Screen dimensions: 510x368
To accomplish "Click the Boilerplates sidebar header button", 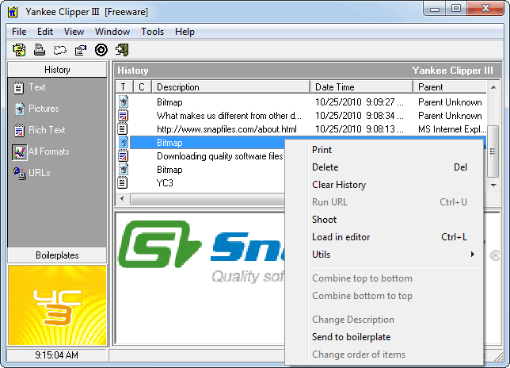I will click(x=57, y=255).
